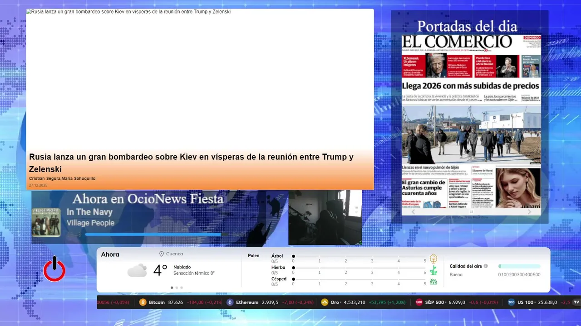Click headline Llega 2026 con más subidas

(471, 86)
